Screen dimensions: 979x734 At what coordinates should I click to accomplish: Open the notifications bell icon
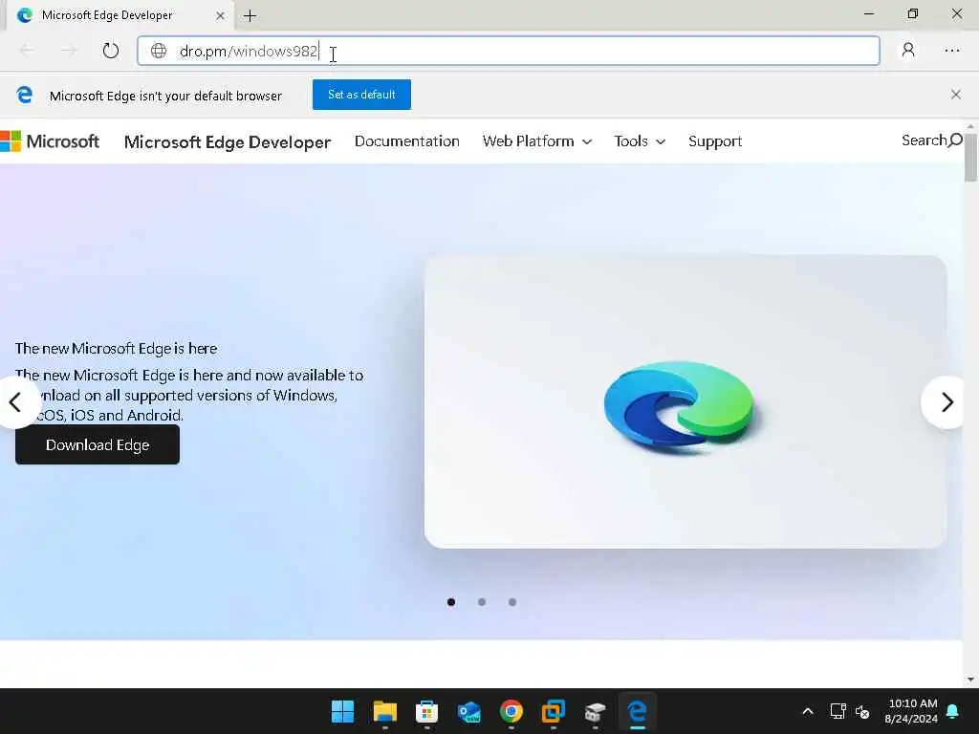(953, 711)
